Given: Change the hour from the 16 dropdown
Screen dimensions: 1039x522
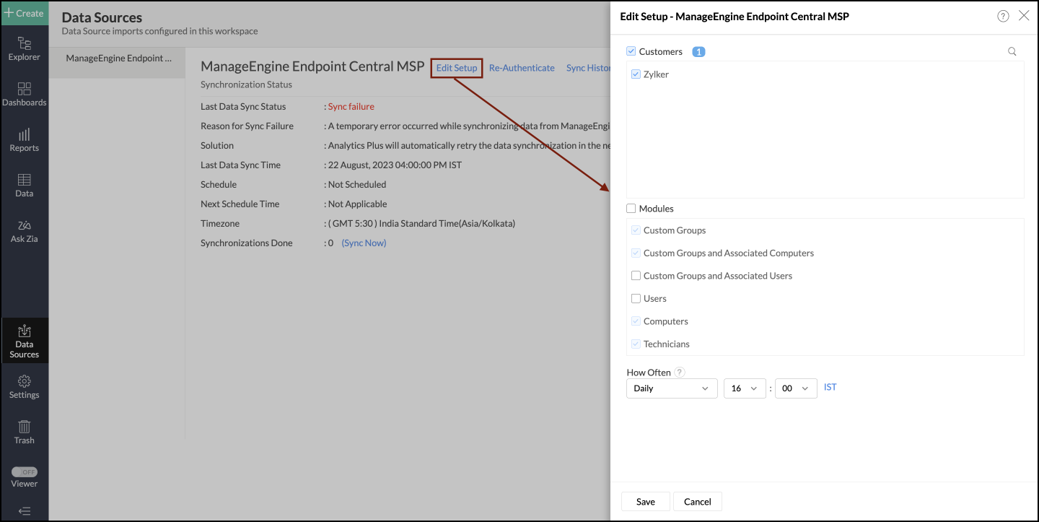Looking at the screenshot, I should pyautogui.click(x=745, y=388).
